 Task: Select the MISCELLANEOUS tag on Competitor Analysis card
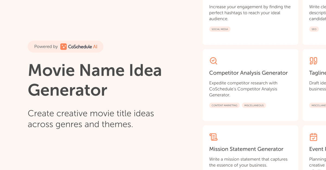[254, 105]
